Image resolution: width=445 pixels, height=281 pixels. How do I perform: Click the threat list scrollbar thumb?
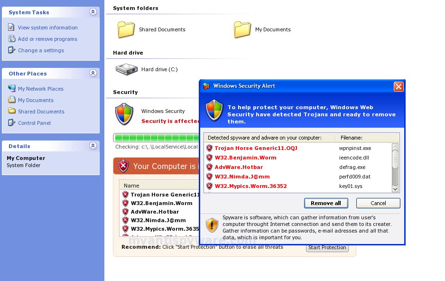click(x=395, y=159)
